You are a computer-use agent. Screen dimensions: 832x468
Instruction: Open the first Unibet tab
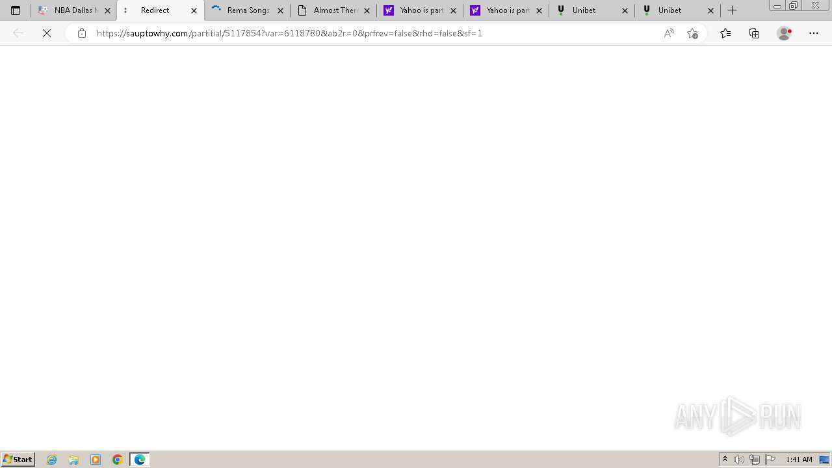[592, 10]
